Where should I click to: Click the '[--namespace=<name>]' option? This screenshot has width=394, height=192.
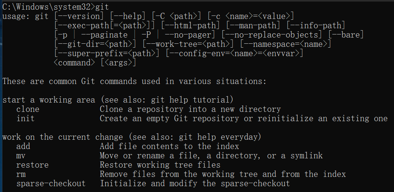(x=286, y=44)
